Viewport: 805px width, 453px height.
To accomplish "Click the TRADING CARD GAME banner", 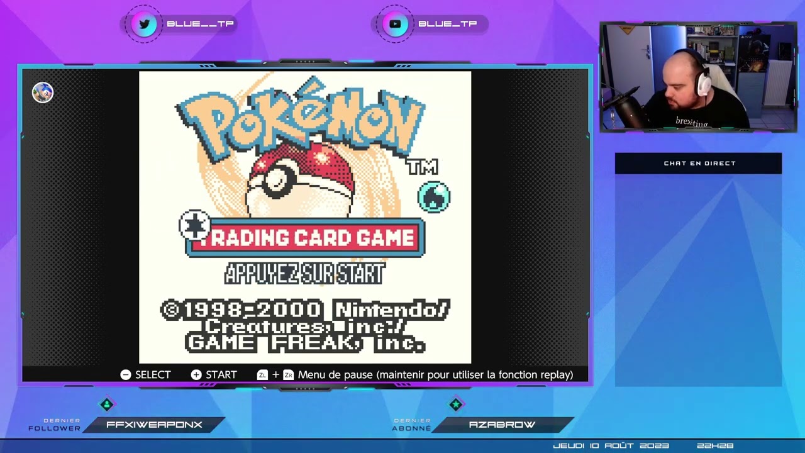I will (x=305, y=238).
